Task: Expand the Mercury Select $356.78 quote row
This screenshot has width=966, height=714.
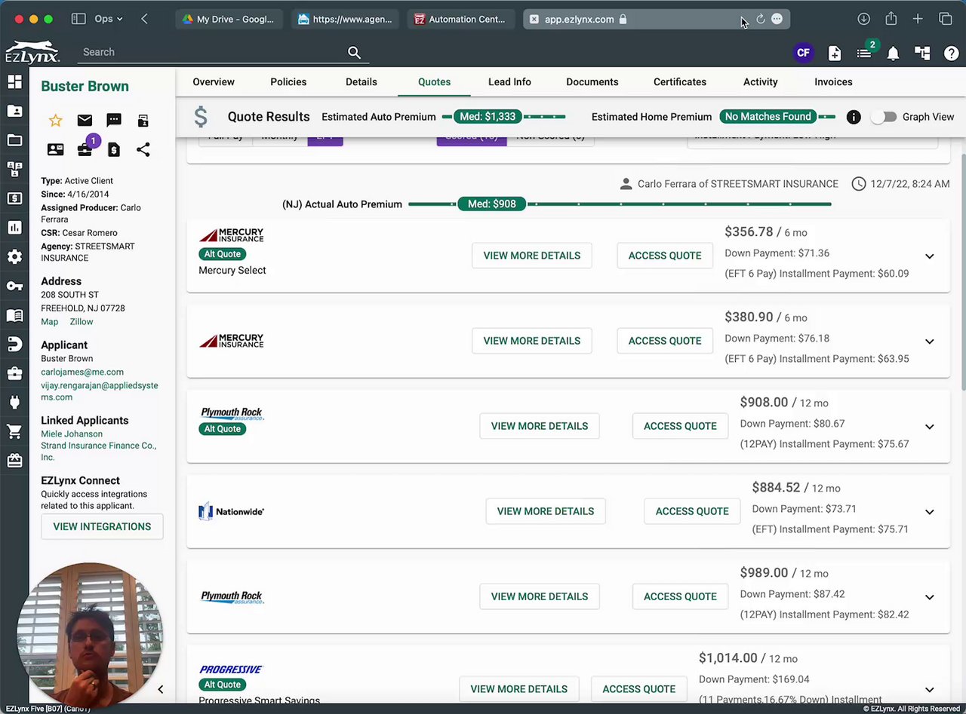Action: [x=930, y=256]
